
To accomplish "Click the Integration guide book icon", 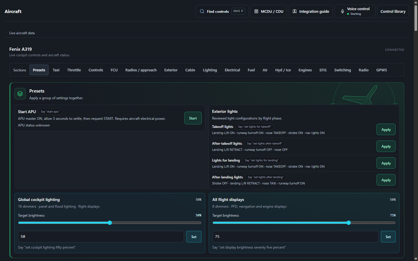I will click(x=295, y=11).
